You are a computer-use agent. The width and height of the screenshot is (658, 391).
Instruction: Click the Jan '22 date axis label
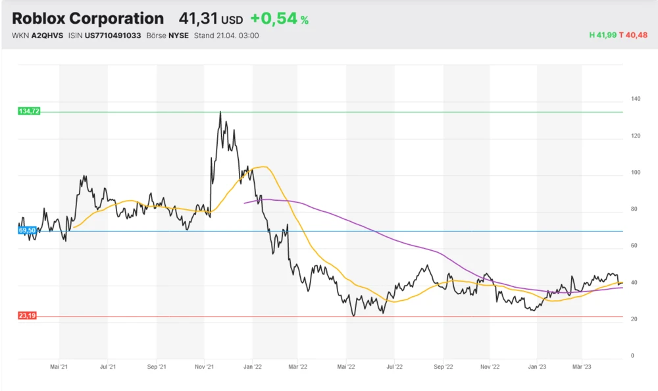pyautogui.click(x=253, y=366)
